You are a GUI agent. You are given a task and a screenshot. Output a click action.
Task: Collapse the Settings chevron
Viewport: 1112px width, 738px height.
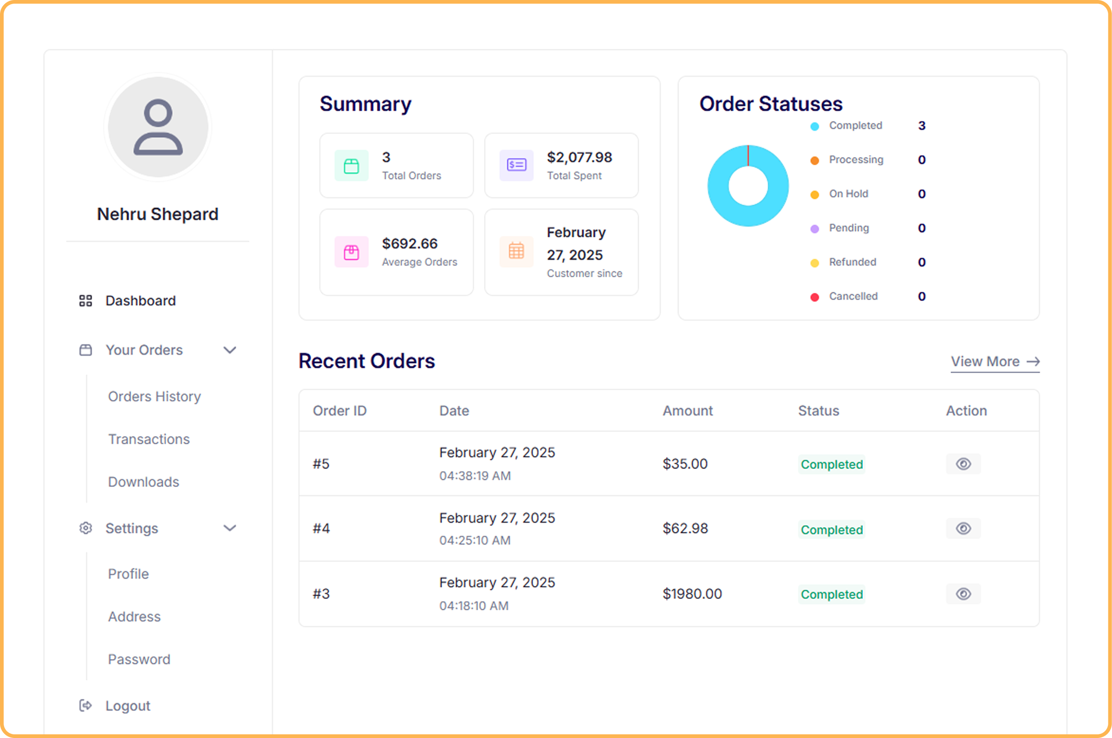point(229,528)
